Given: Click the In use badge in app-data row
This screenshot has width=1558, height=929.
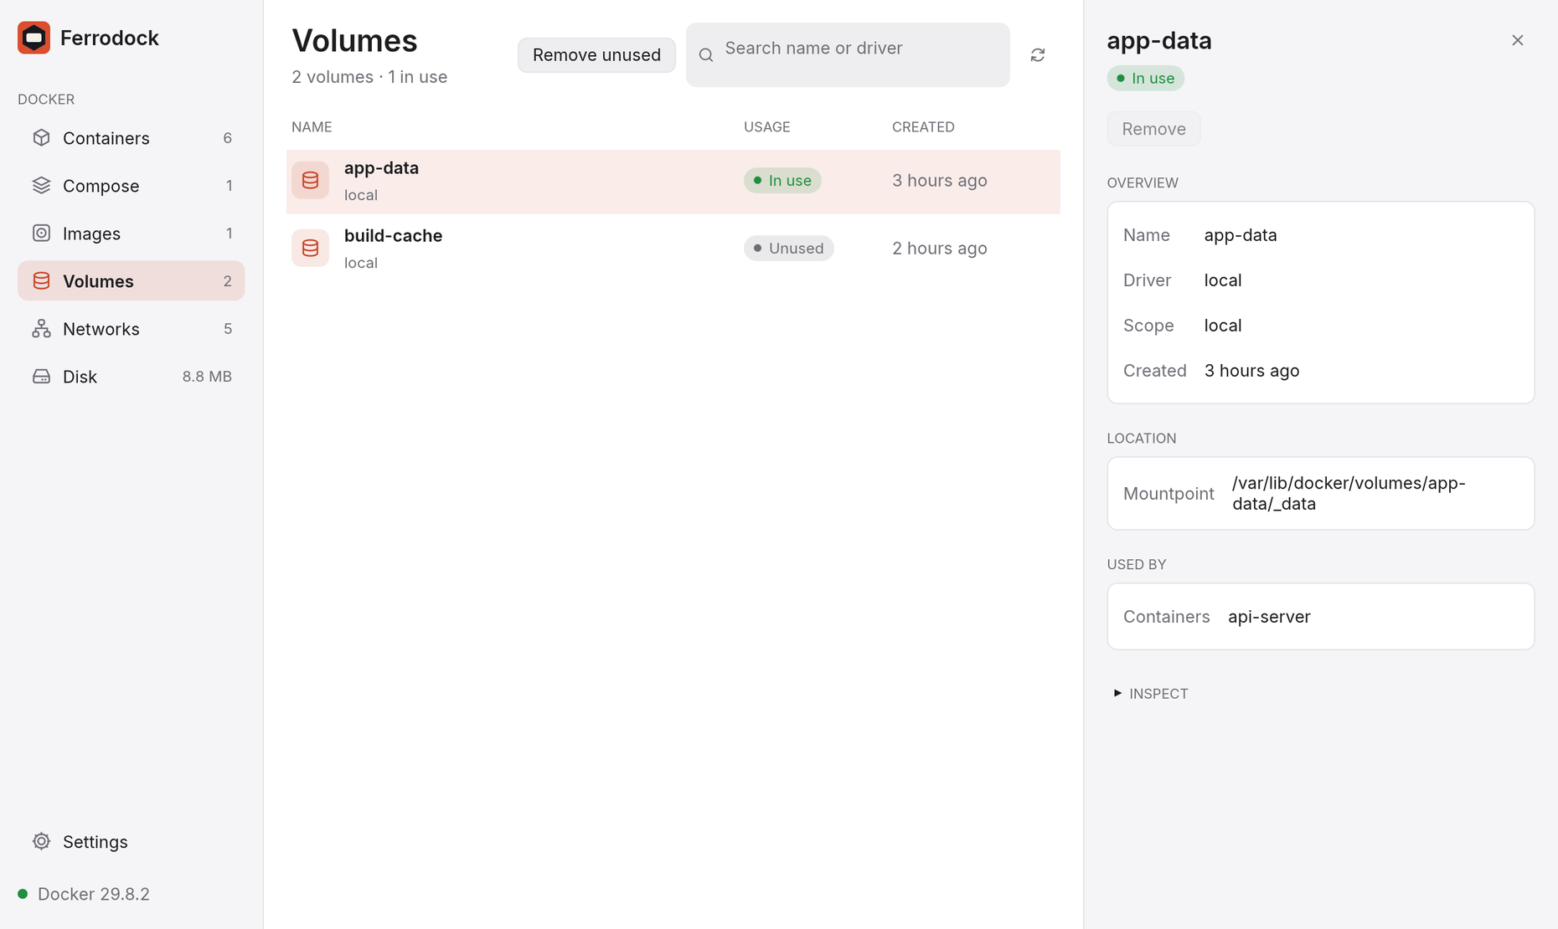Looking at the screenshot, I should tap(782, 180).
